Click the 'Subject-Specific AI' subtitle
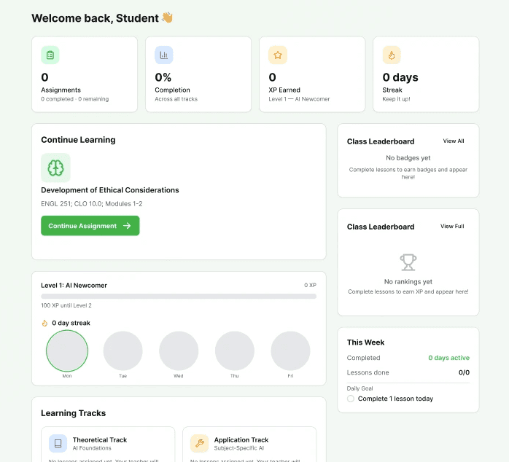 point(238,448)
